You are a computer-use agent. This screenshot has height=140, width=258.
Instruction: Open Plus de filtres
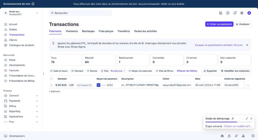click(164, 71)
